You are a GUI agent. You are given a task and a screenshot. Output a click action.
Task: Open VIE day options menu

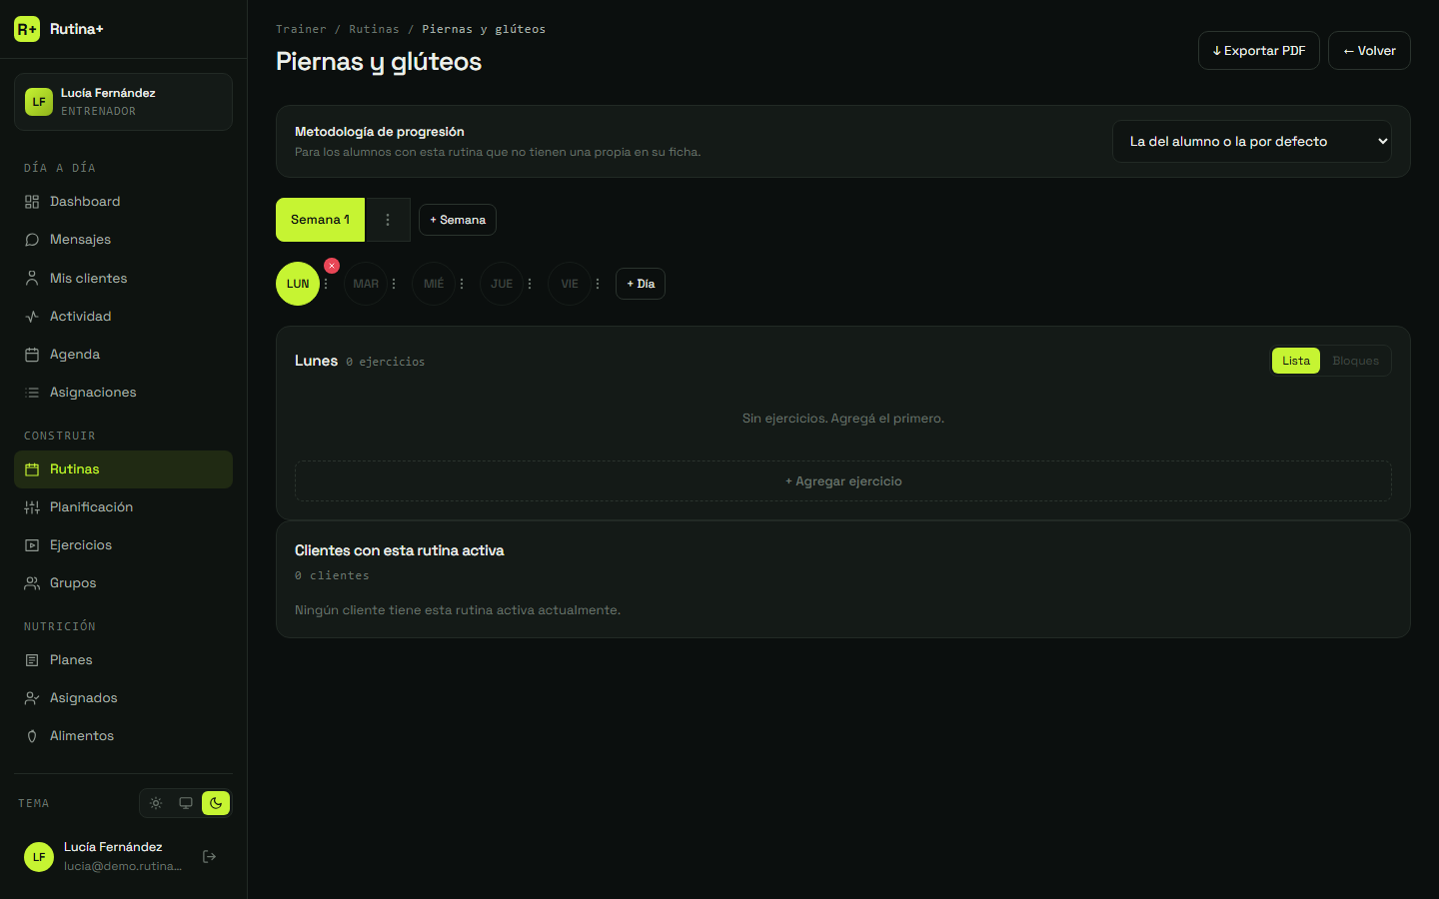click(x=598, y=284)
